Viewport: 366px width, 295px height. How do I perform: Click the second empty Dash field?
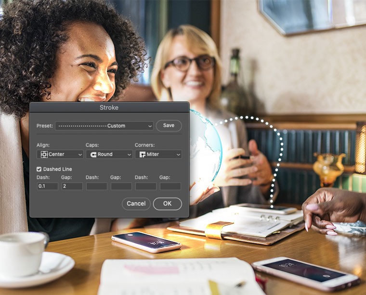(97, 186)
